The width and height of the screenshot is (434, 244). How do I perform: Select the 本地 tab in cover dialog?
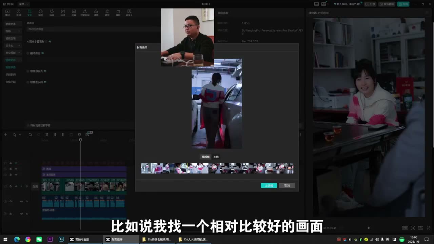pos(216,157)
